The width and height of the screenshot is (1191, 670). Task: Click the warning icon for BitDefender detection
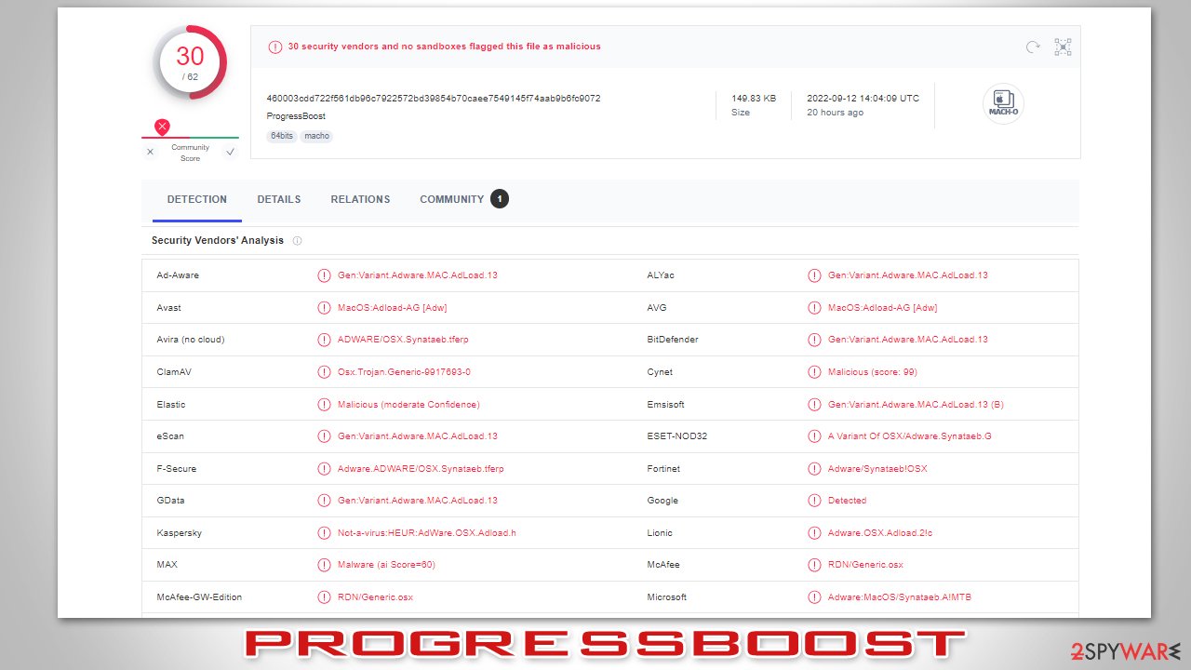[814, 340]
